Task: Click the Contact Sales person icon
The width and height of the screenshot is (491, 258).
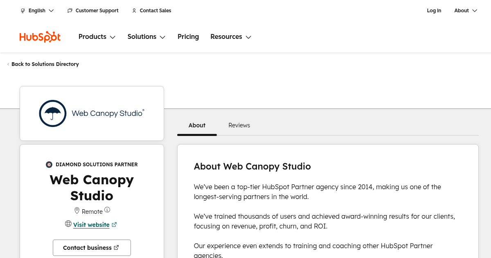Action: point(134,11)
